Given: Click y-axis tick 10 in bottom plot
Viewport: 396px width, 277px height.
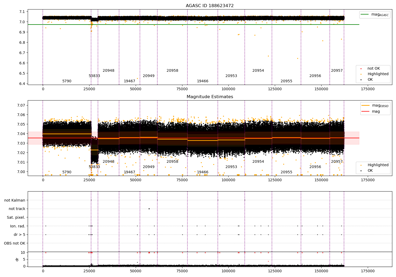Looking at the screenshot, I should [x=23, y=252].
